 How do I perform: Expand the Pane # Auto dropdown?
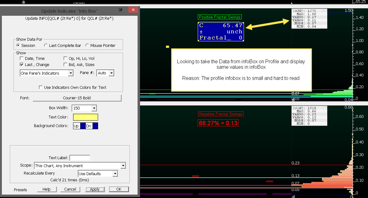(111, 73)
